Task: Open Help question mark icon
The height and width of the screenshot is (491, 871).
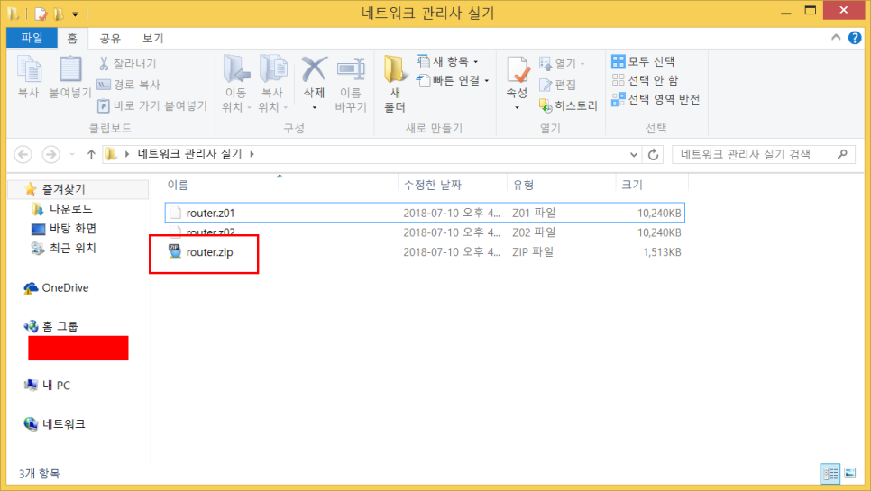Action: coord(855,38)
